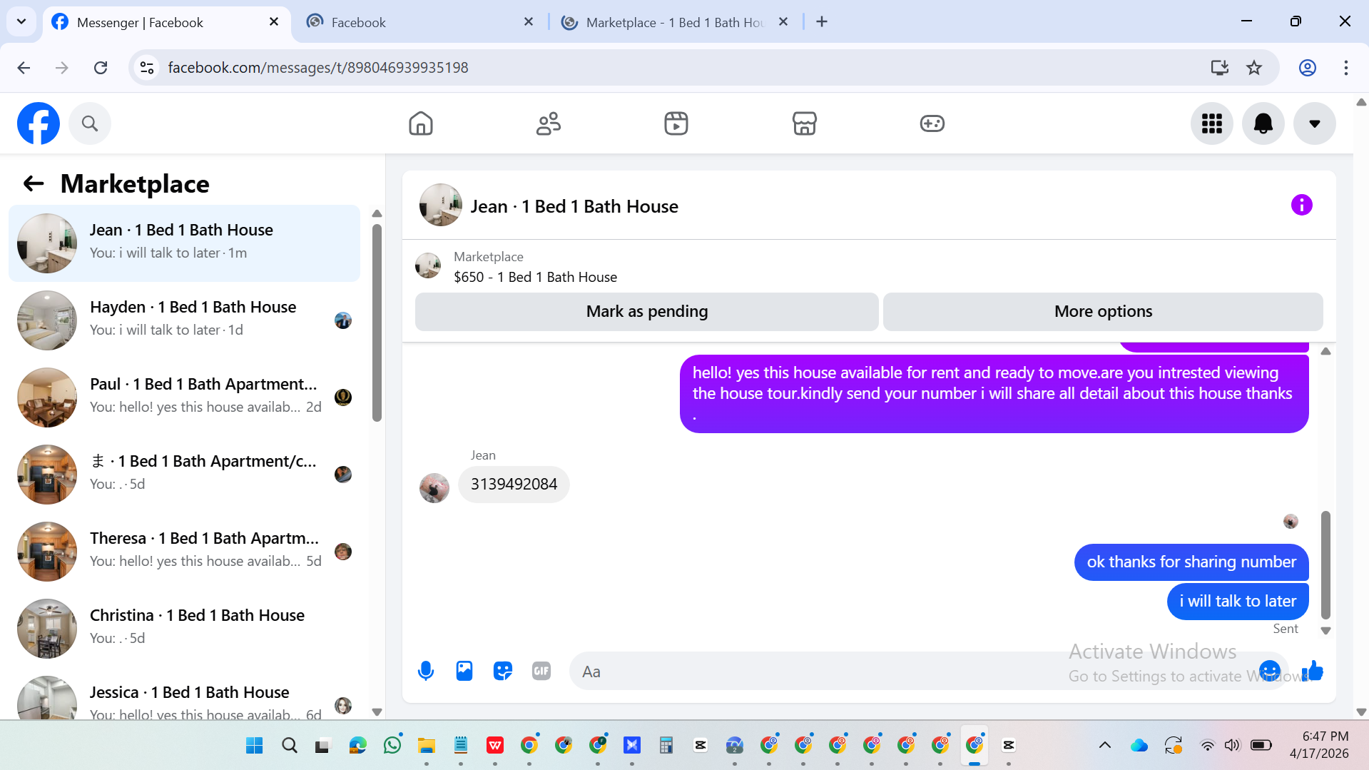
Task: Click the message input field Aa
Action: pyautogui.click(x=929, y=671)
